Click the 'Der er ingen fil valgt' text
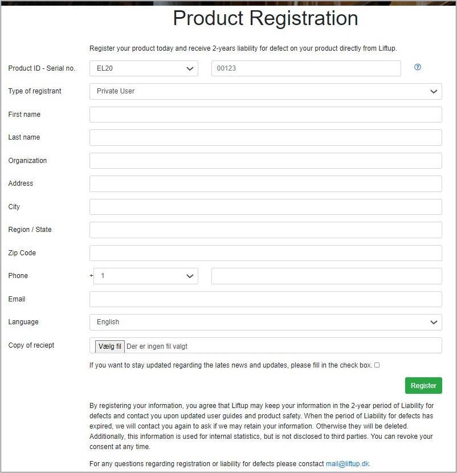Image resolution: width=457 pixels, height=473 pixels. 157,346
